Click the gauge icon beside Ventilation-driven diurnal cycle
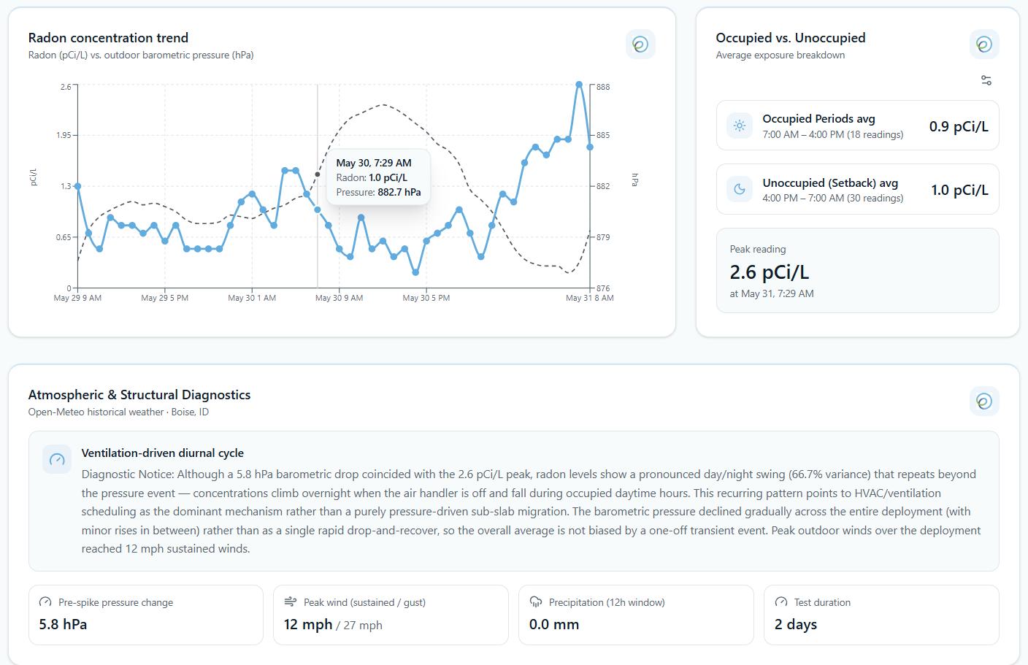The width and height of the screenshot is (1028, 665). 57,459
